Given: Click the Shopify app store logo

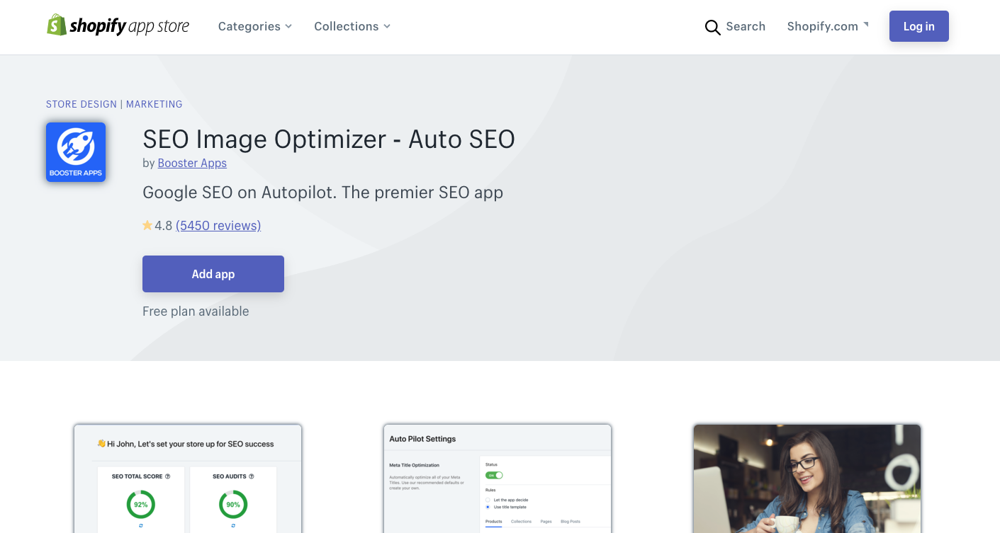Looking at the screenshot, I should tap(118, 26).
